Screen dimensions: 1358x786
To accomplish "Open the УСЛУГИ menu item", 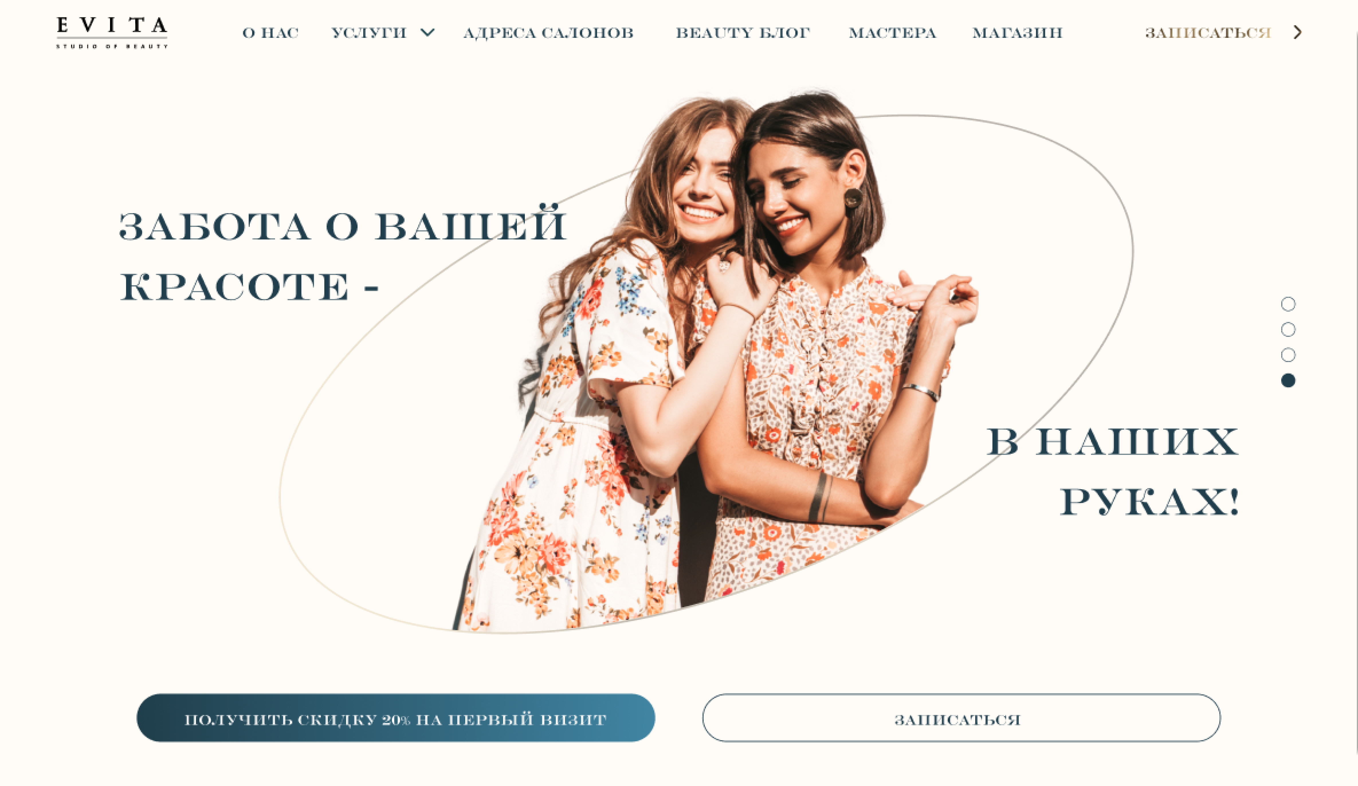I will 369,33.
